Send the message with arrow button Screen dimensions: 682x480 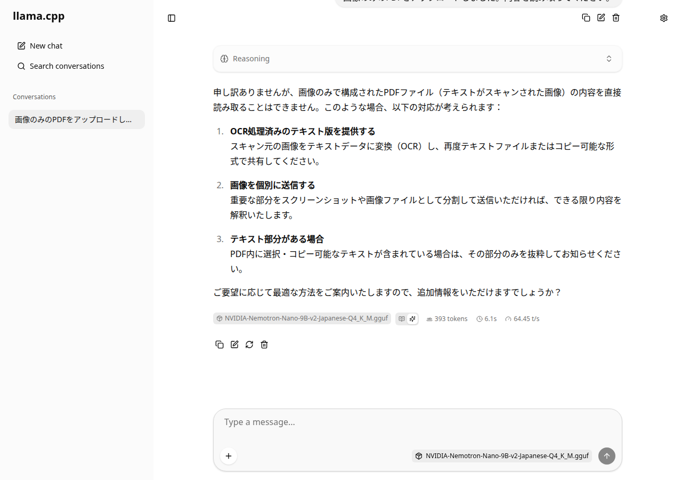[607, 456]
